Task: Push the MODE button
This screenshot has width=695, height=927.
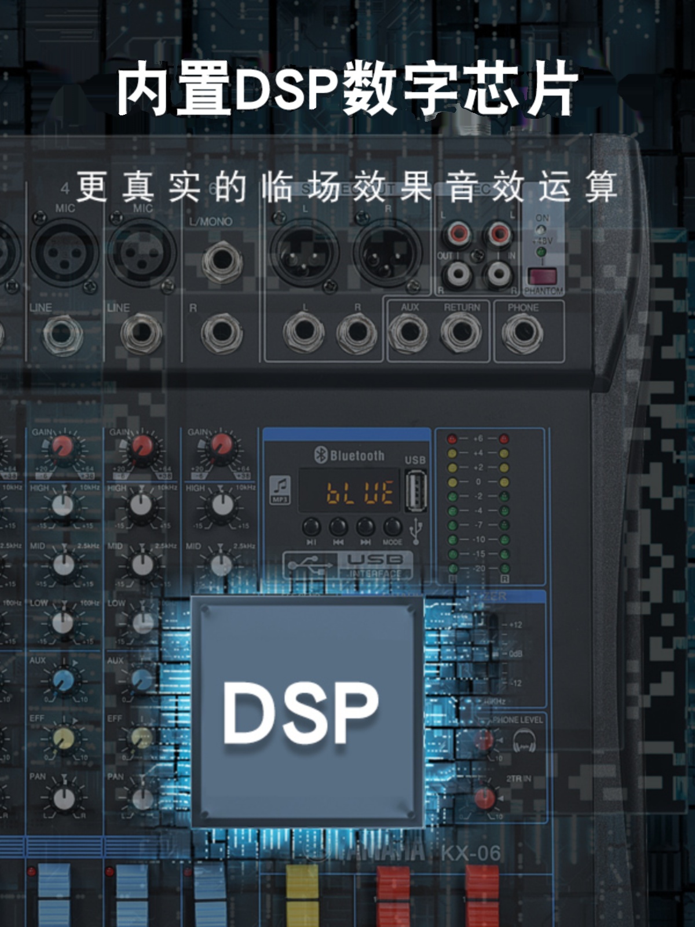Action: point(392,527)
